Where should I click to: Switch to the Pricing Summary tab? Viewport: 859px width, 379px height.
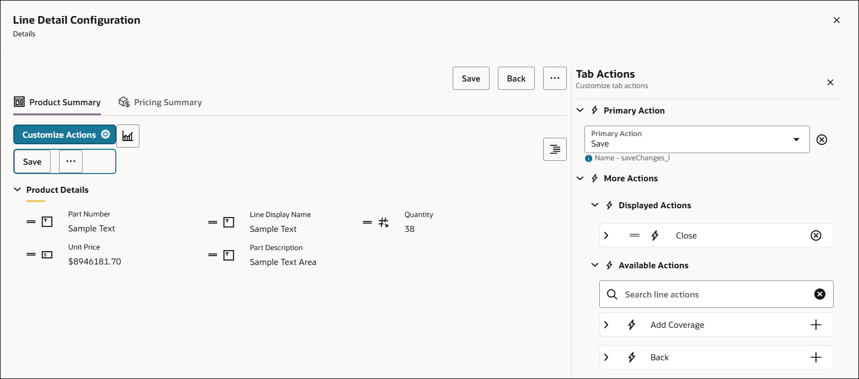(159, 102)
